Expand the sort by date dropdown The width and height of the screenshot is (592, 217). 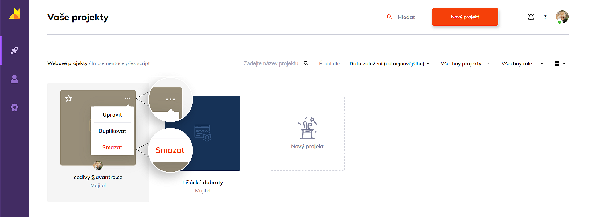[389, 63]
